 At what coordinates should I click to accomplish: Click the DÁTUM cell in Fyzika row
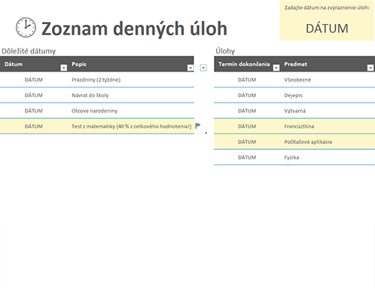[247, 158]
